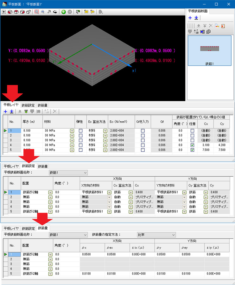This screenshot has width=235, height=285.
Task: Click the zoom-out magnifier icon
Action: click(x=43, y=12)
